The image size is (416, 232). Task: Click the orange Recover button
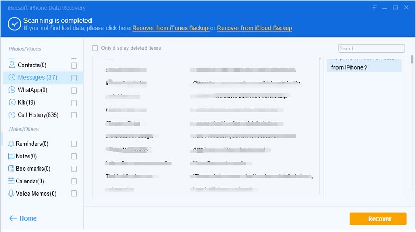point(378,218)
